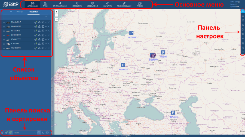The width and height of the screenshot is (245, 137).
Task: Click parking icon for Mazda CX-7
Action: point(43,22)
